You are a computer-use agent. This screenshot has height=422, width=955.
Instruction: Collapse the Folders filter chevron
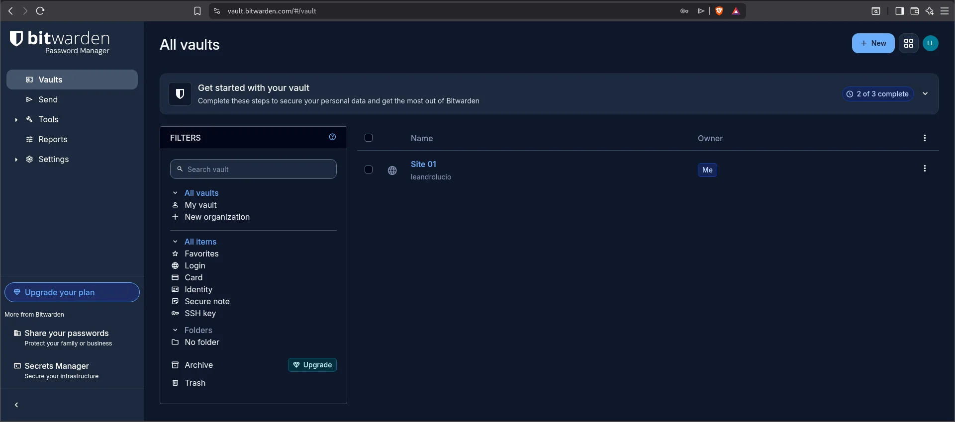(175, 330)
